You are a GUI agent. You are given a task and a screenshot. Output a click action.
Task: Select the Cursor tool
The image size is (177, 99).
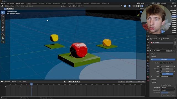pos(3,16)
